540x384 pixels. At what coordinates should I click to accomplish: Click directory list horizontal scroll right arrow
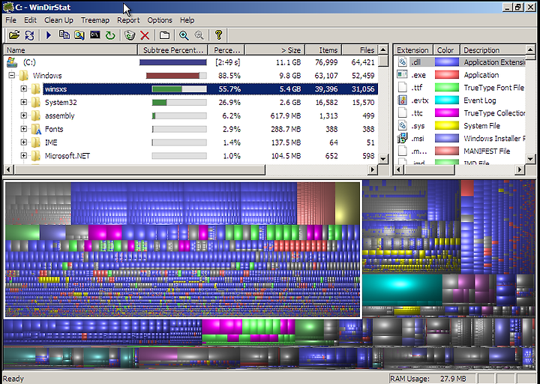point(372,169)
